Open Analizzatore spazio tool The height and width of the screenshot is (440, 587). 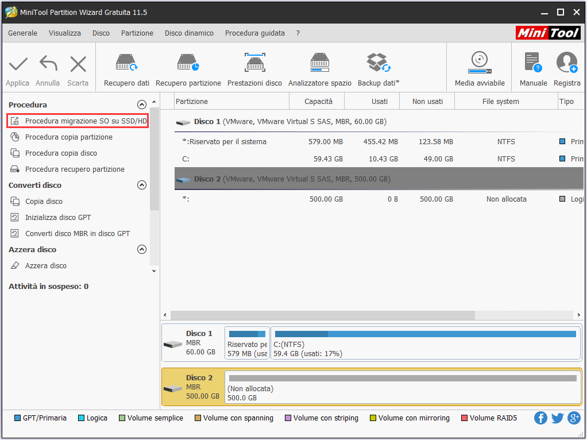(319, 69)
